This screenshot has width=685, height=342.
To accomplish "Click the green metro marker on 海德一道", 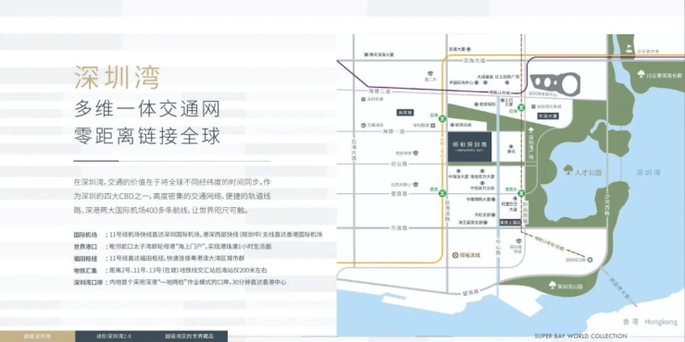I will click(x=442, y=117).
